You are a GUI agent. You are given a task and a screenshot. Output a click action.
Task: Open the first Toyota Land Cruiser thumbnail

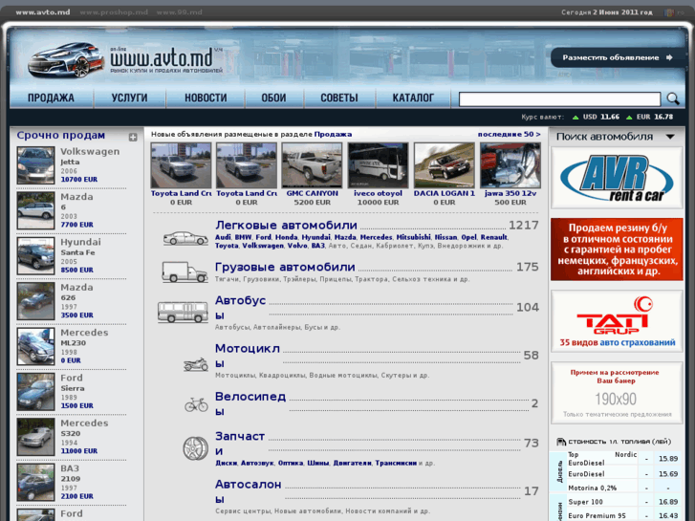(x=181, y=165)
